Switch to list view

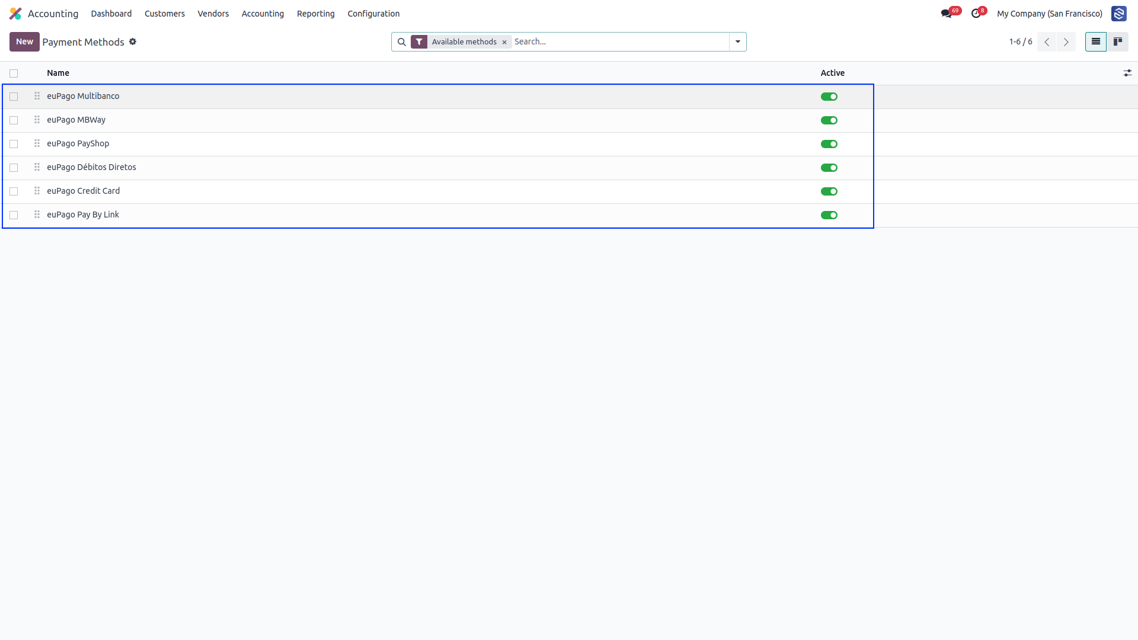(x=1095, y=42)
